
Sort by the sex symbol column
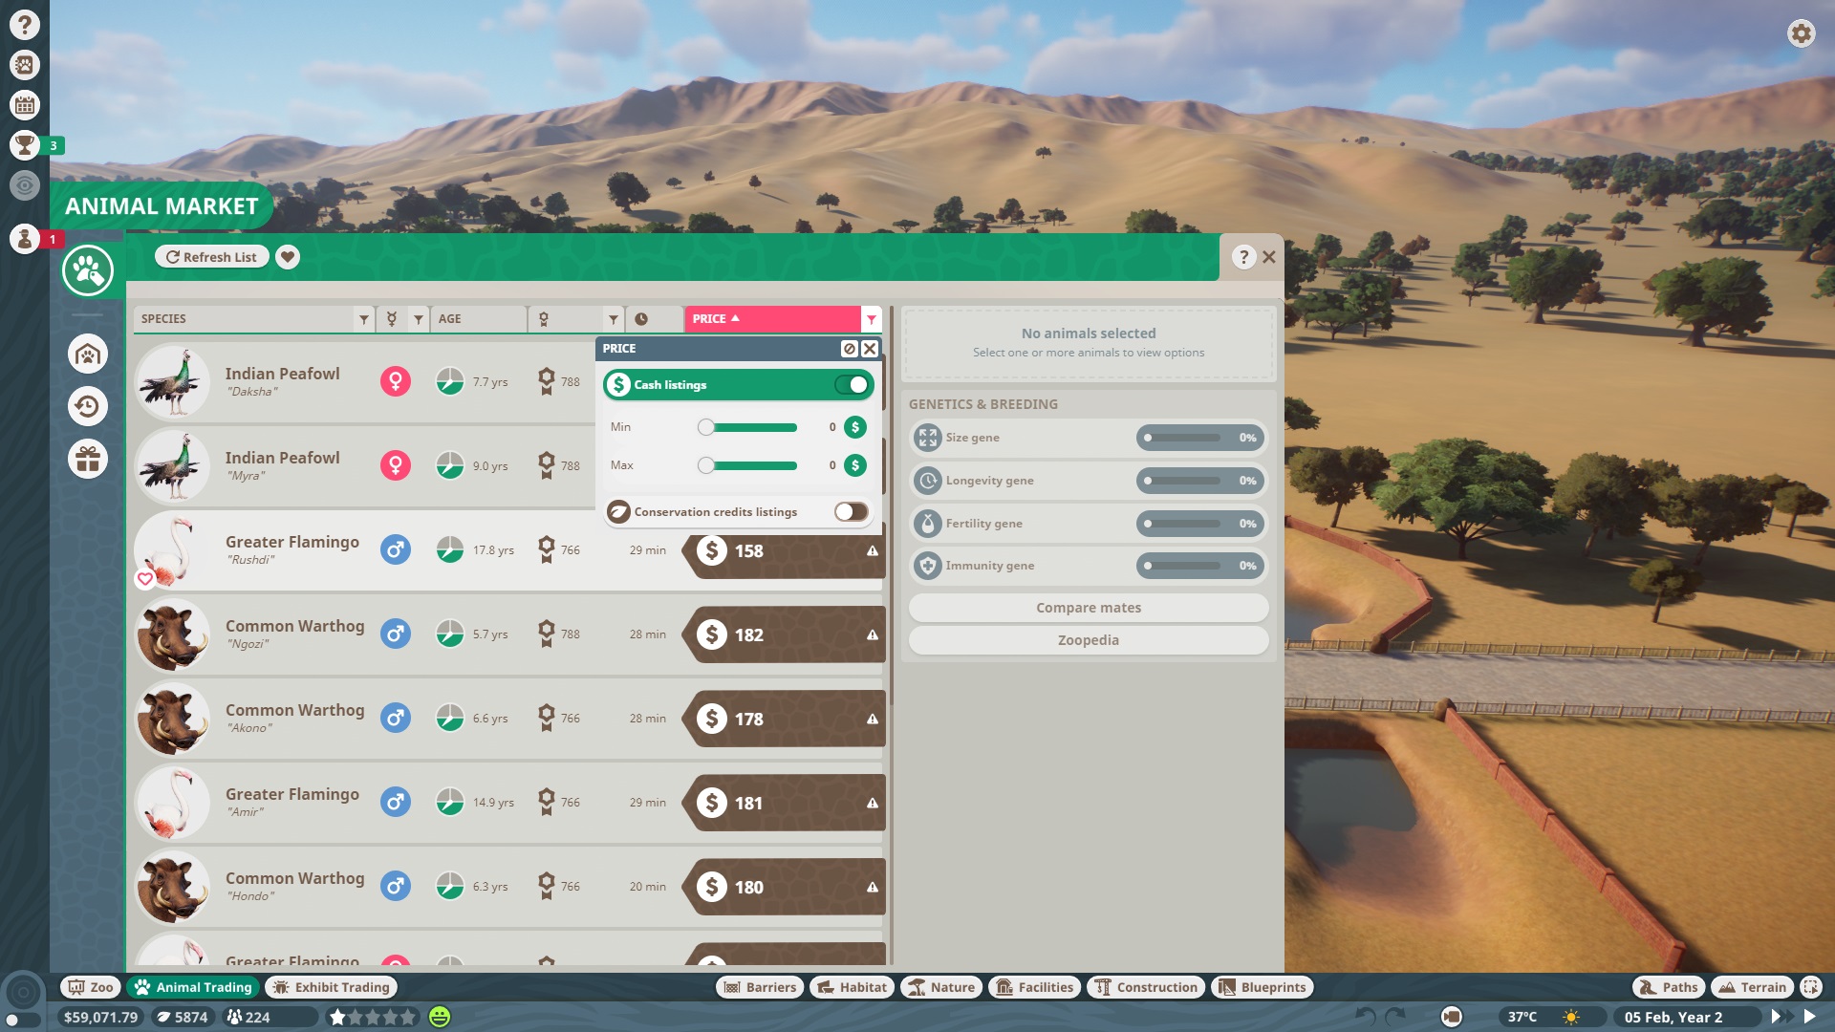[392, 319]
